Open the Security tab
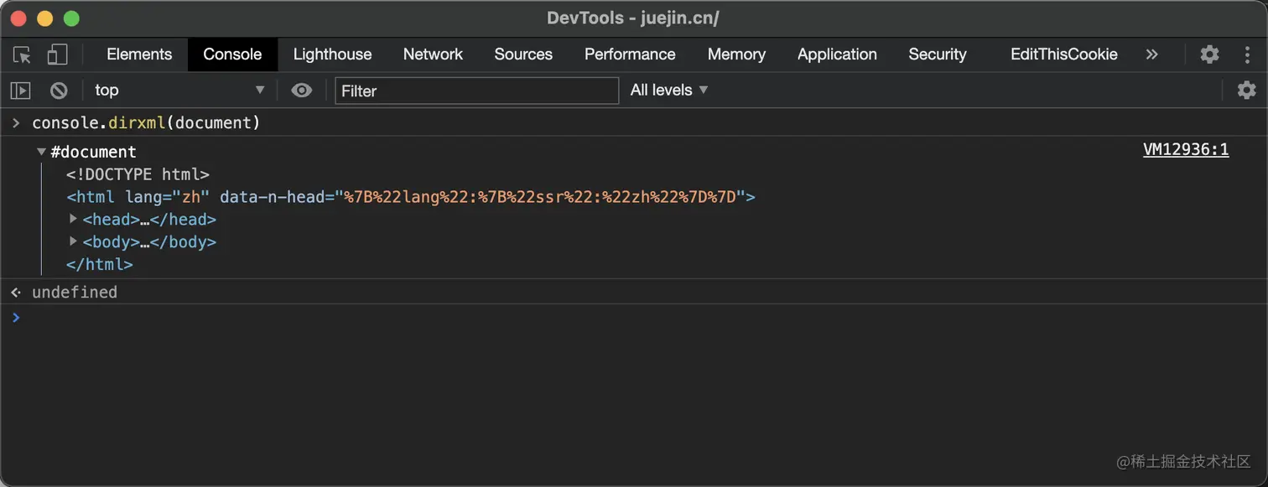 coord(938,54)
